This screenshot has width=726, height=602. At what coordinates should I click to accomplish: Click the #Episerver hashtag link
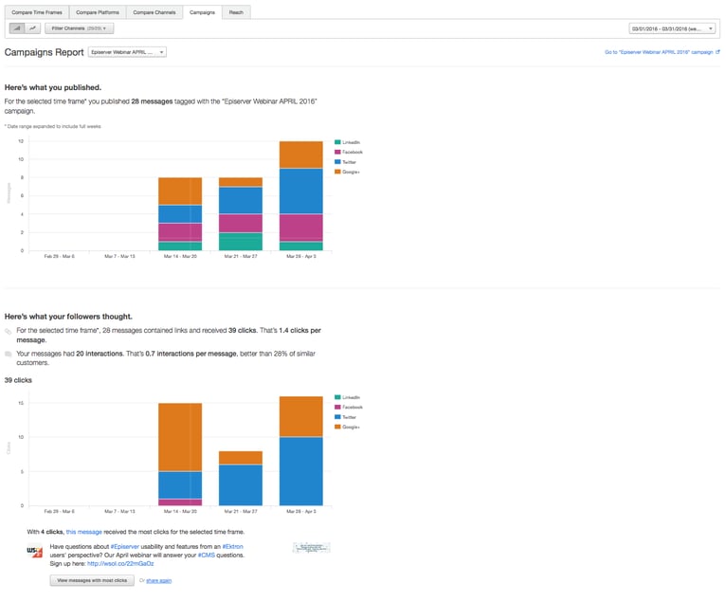pyautogui.click(x=124, y=546)
